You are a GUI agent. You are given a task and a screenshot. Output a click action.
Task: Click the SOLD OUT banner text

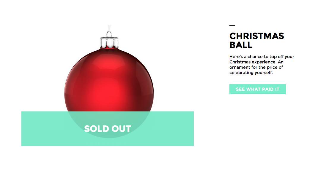[x=107, y=129]
